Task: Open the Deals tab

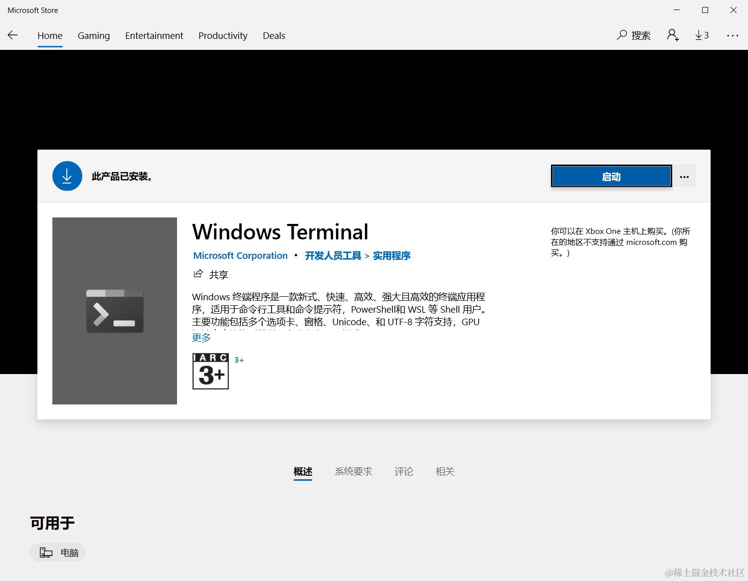Action: 274,35
